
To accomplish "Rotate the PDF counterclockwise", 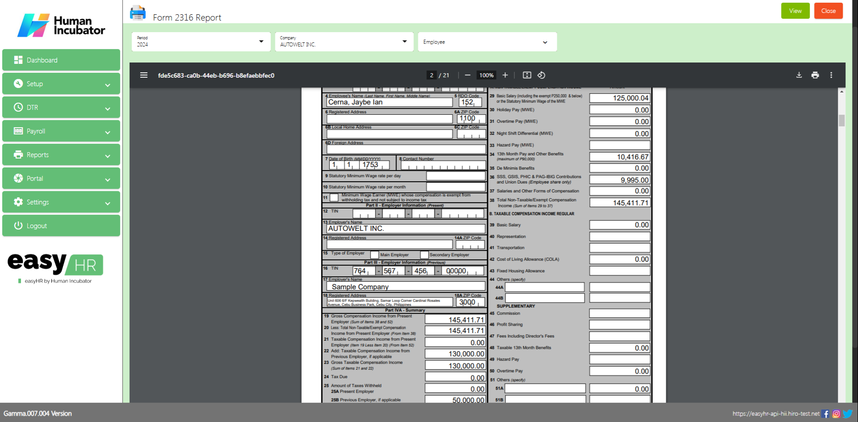I will coord(541,75).
